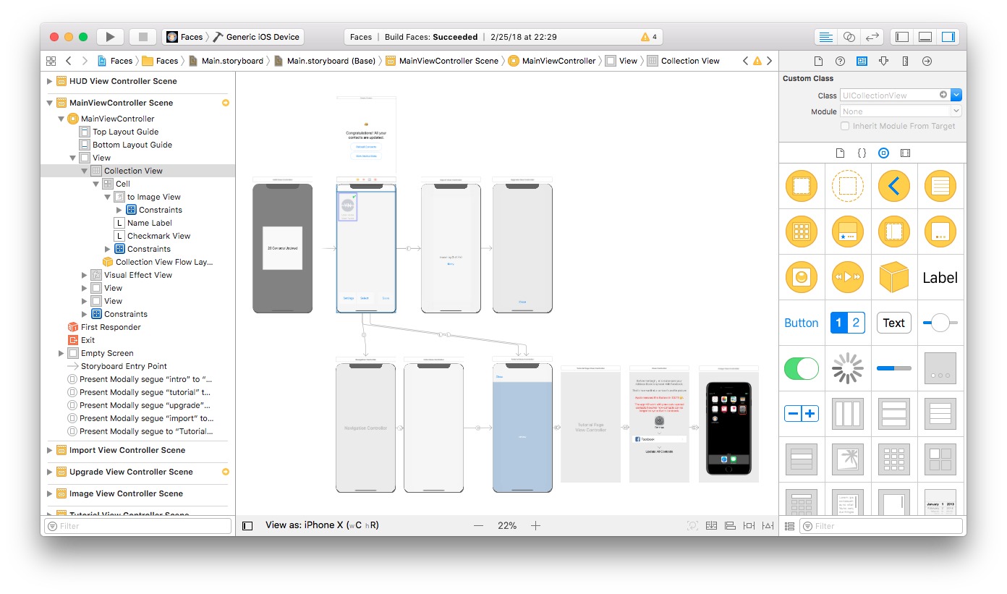1007x594 pixels.
Task: Open the Class dropdown arrow
Action: 956,95
